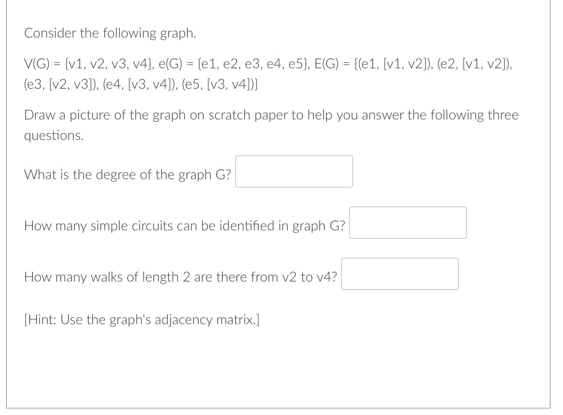
Task: Click the hint text about adjacency matrix
Action: (142, 319)
